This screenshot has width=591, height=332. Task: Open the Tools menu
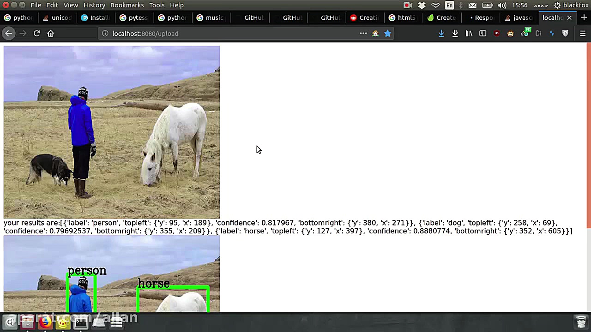(157, 5)
